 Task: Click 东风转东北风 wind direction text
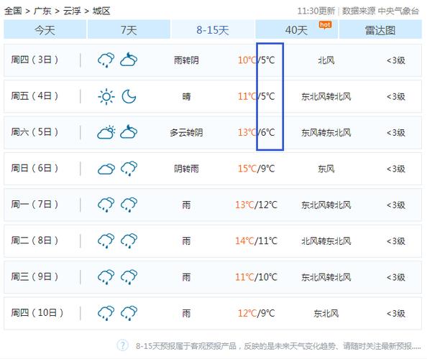pyautogui.click(x=326, y=132)
